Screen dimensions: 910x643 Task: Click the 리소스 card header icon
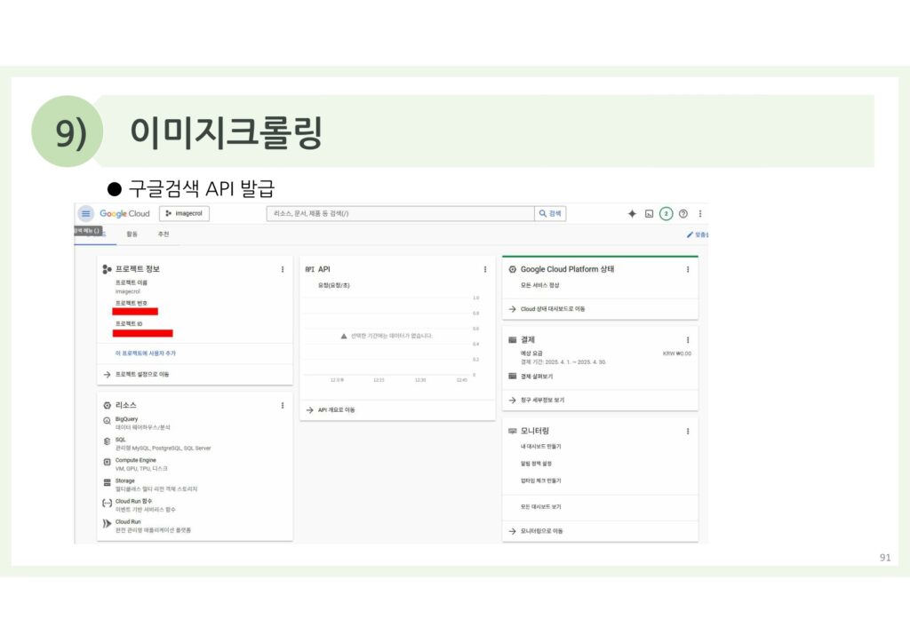point(107,405)
